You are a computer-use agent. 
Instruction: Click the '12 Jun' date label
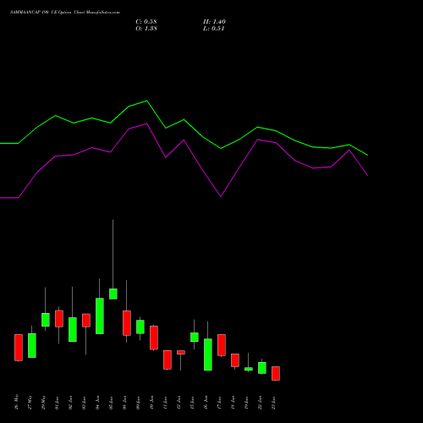point(179,403)
